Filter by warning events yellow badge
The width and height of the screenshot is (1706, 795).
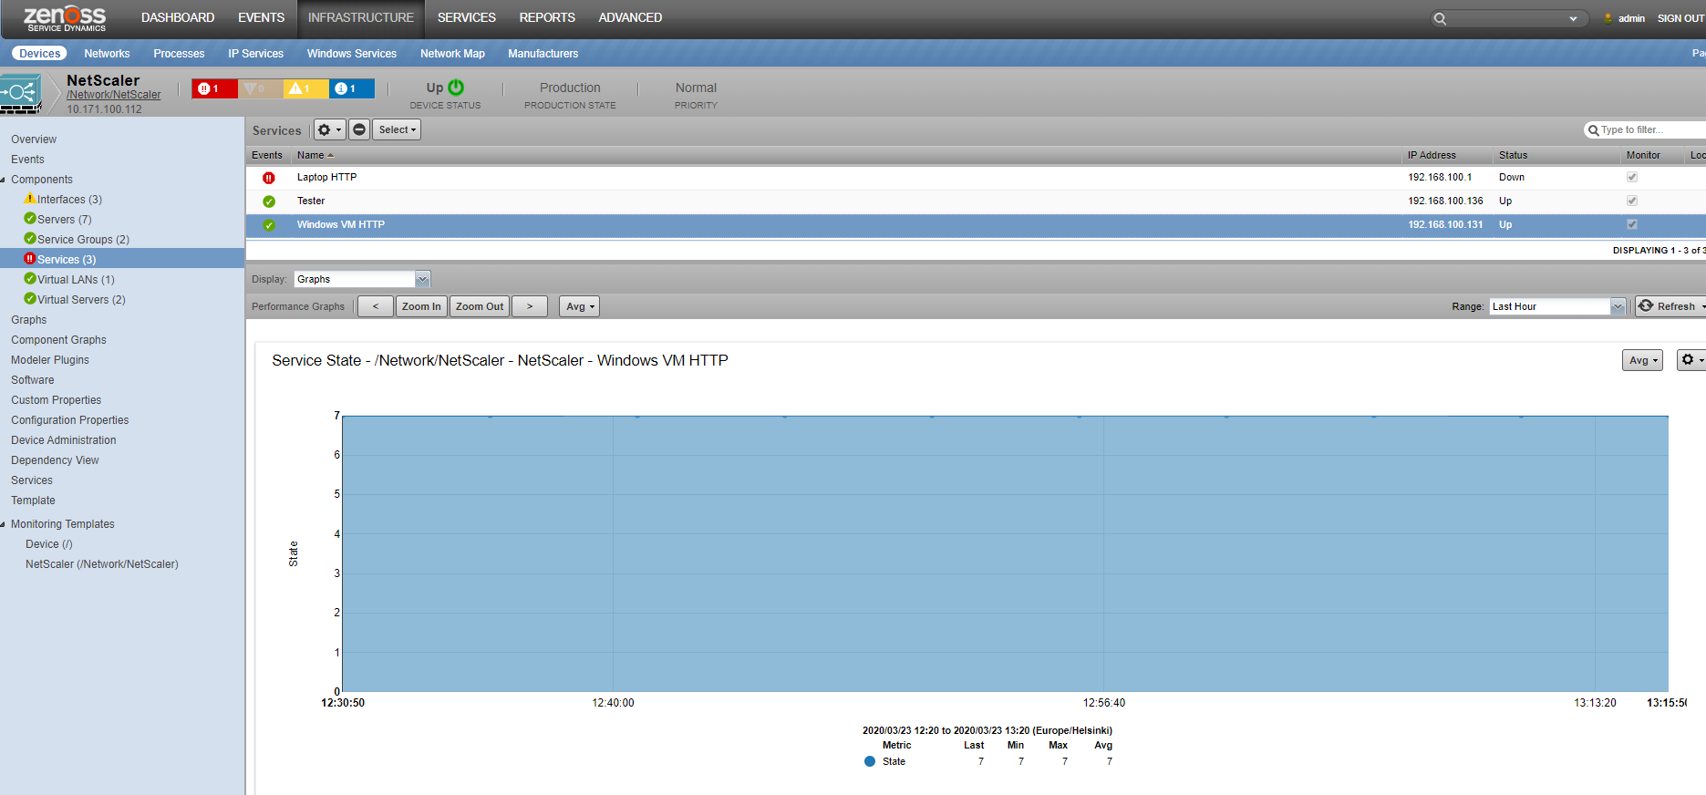[305, 88]
